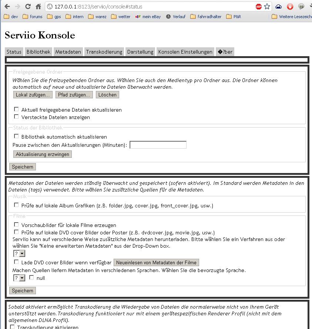This screenshot has height=329, width=312.
Task: Open the dev bookmarks folder
Action: [x=11, y=17]
